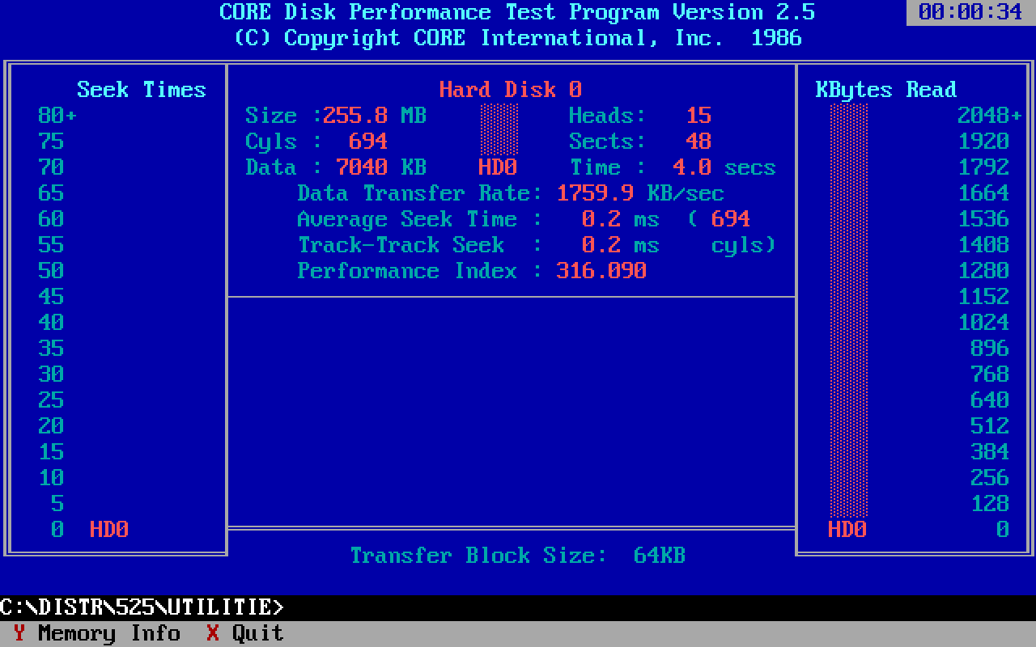The image size is (1036, 647).
Task: Click the small HD0 bar in Hard Disk panel
Action: 499,129
